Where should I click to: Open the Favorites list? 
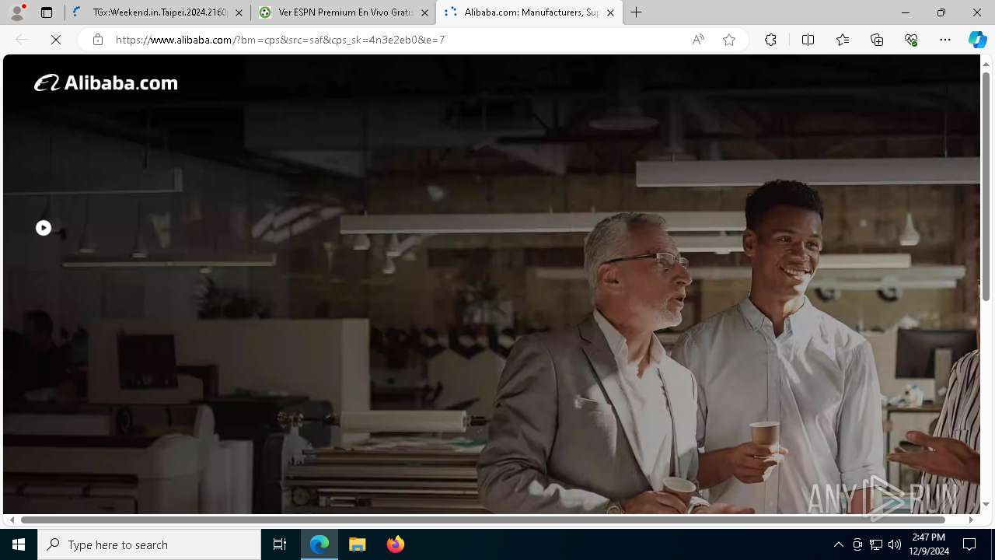pos(843,40)
